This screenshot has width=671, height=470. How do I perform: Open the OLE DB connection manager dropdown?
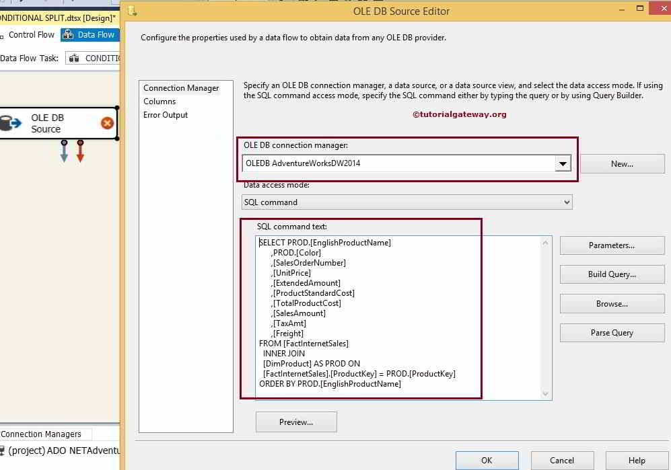[x=563, y=163]
